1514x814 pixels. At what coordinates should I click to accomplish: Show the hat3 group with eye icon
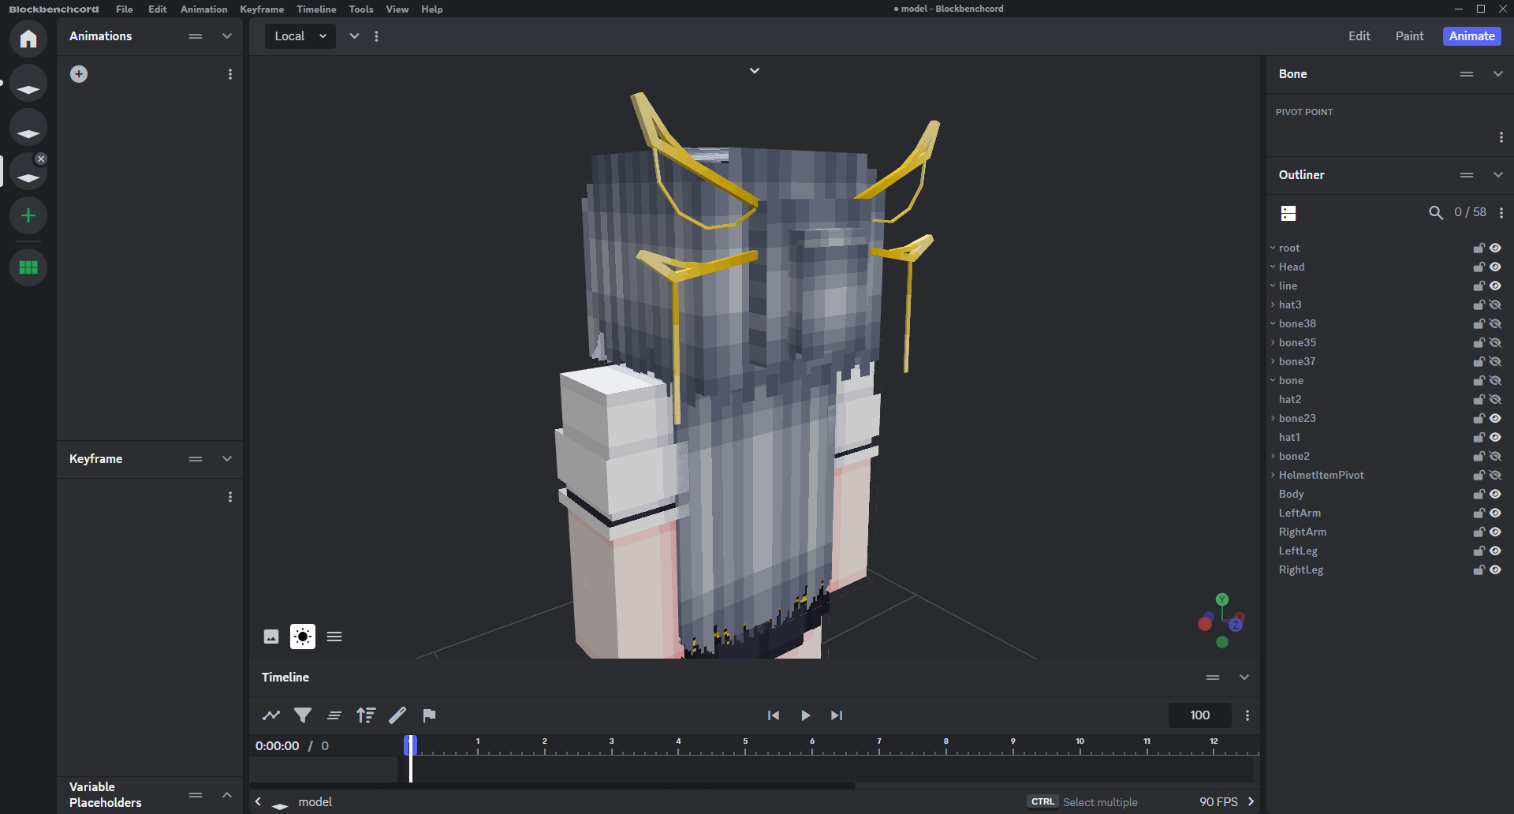tap(1495, 305)
